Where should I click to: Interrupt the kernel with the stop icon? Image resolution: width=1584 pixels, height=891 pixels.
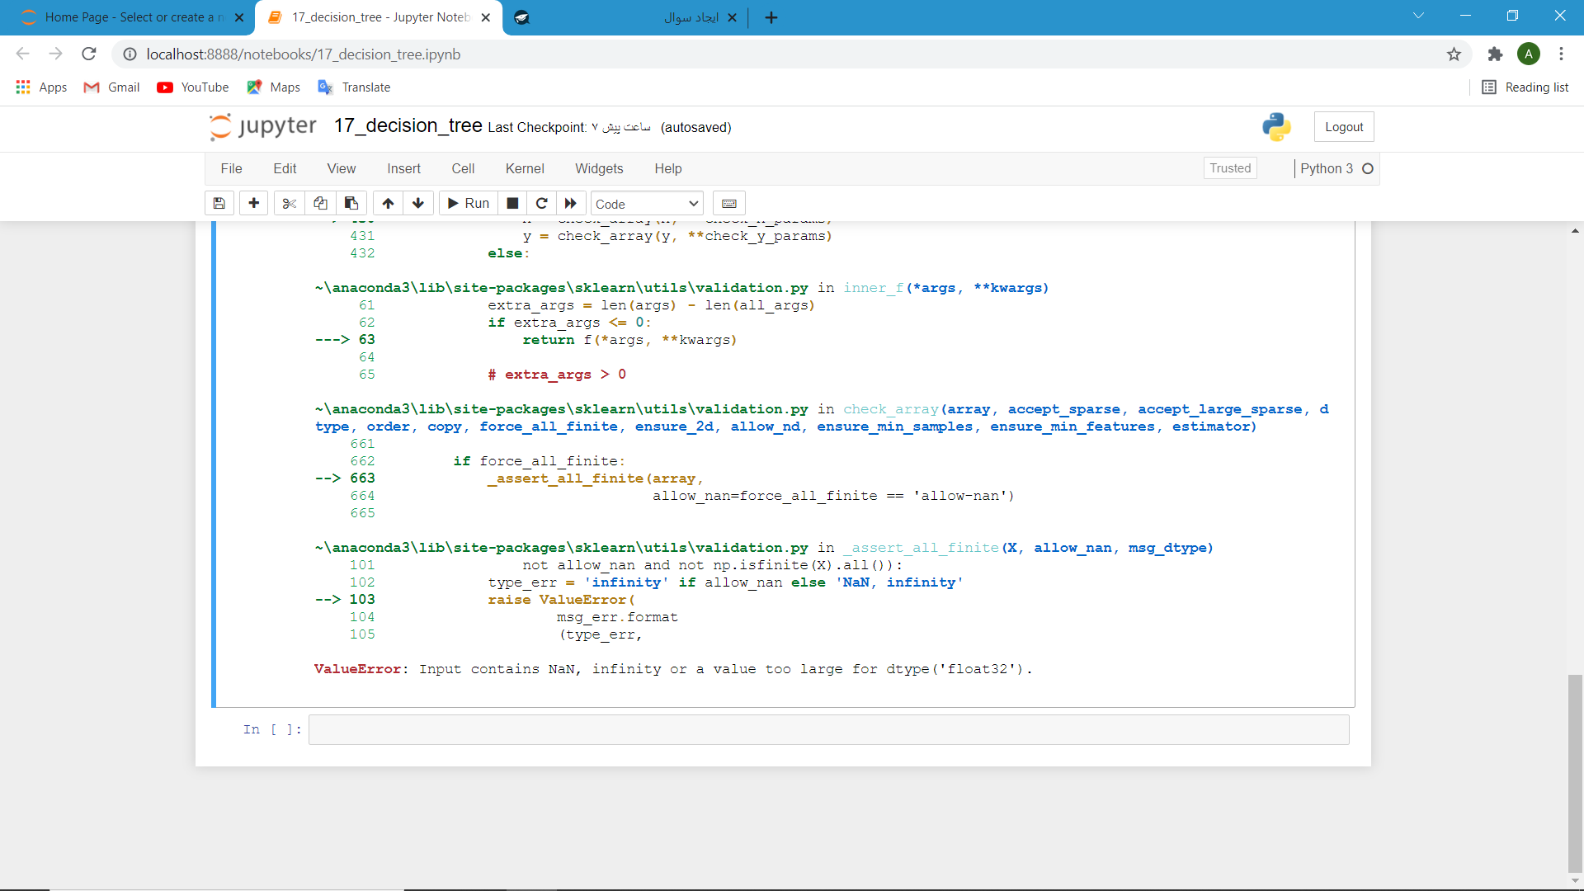pyautogui.click(x=512, y=204)
